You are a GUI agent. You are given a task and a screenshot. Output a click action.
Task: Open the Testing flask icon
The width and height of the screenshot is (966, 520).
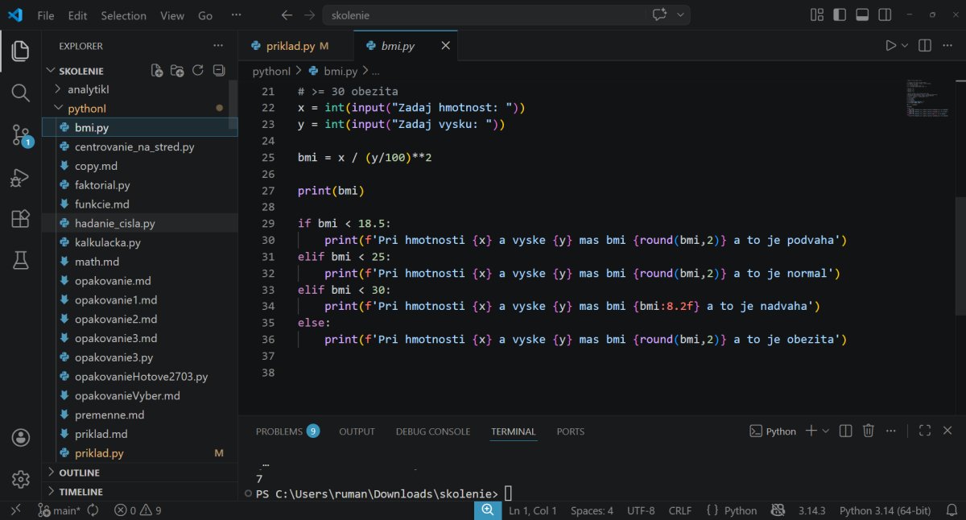point(21,260)
